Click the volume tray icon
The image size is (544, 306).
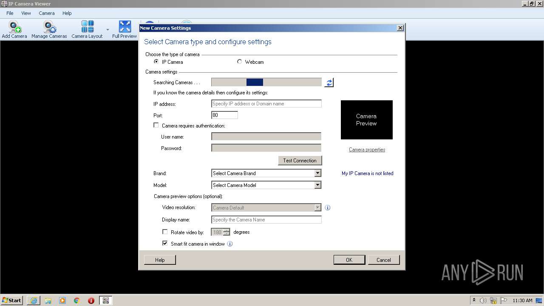483,300
